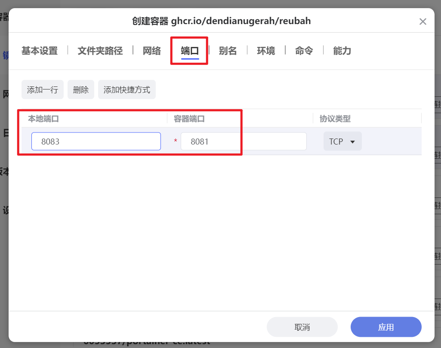Click the 添加一行 button to add a row
441x348 pixels.
pyautogui.click(x=42, y=89)
